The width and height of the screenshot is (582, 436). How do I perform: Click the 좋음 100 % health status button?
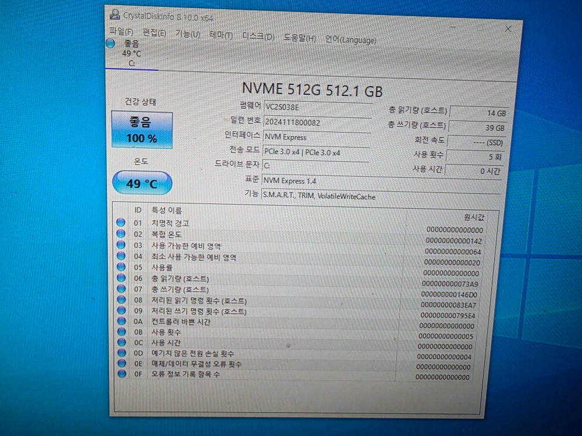[x=142, y=130]
